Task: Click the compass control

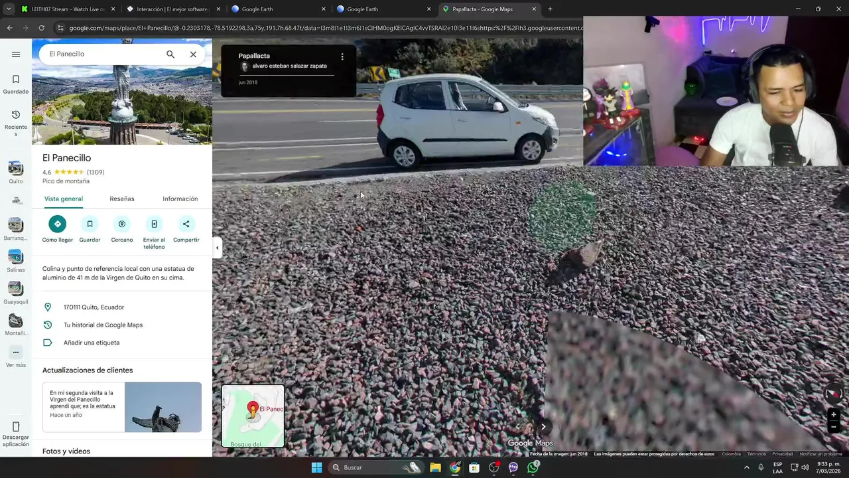Action: (834, 394)
